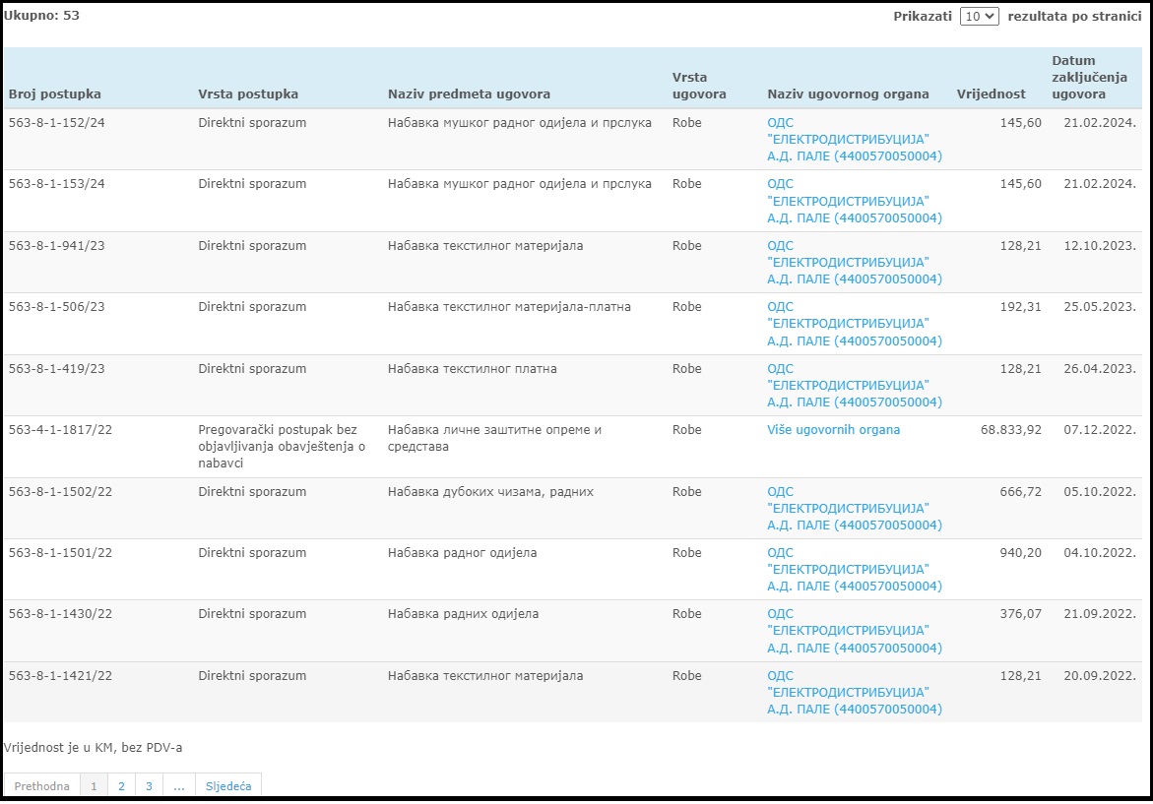
Task: Click the date 12.10.2023.
Action: [x=1099, y=245]
